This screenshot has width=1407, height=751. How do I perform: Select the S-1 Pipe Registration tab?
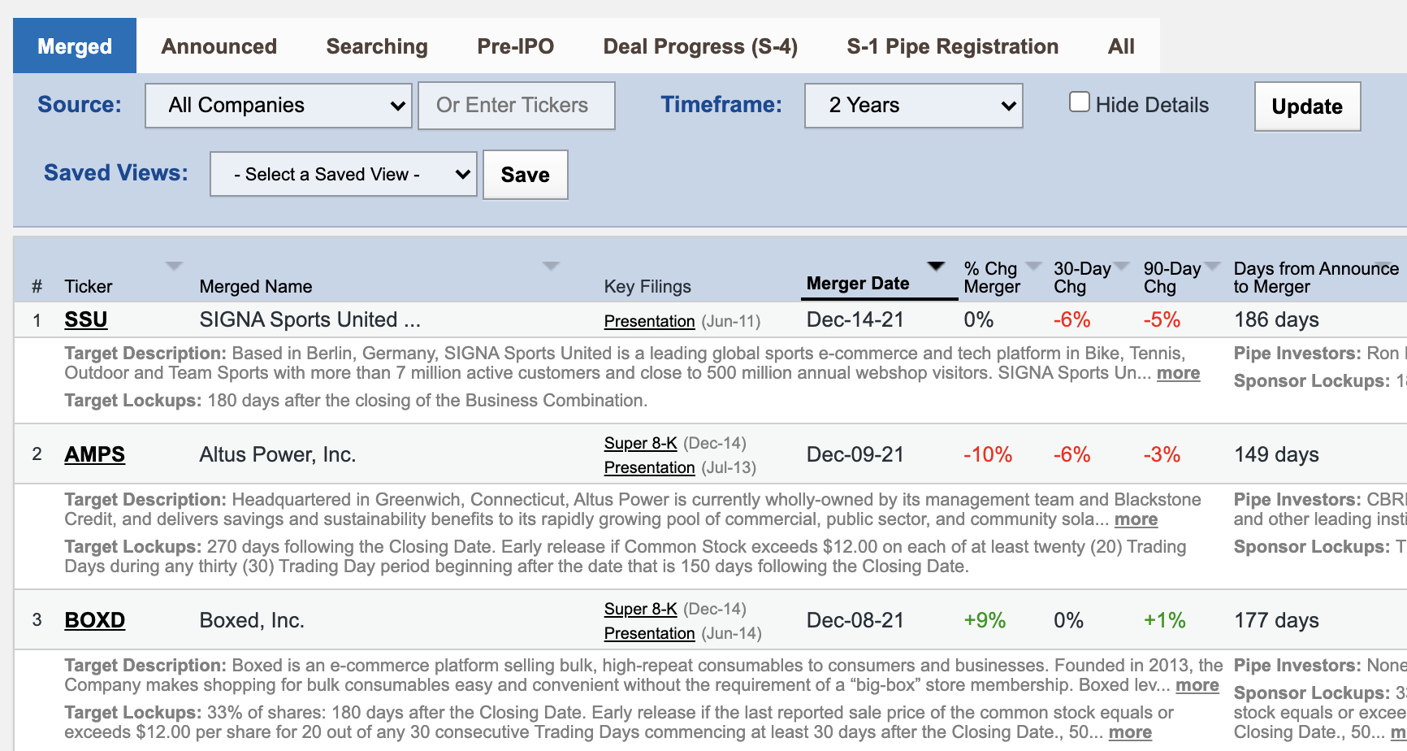[x=953, y=46]
